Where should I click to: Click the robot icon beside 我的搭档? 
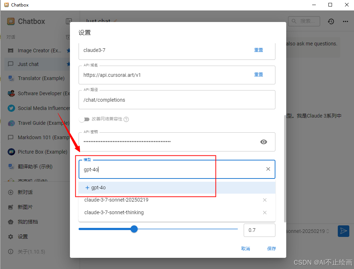(10, 222)
